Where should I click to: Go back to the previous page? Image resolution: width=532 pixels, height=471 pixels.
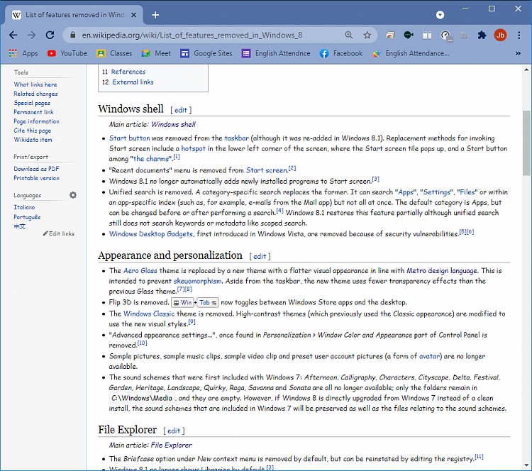(x=13, y=35)
